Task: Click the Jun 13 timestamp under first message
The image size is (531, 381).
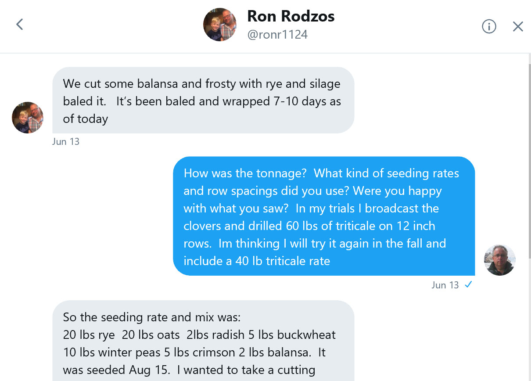Action: pyautogui.click(x=66, y=142)
